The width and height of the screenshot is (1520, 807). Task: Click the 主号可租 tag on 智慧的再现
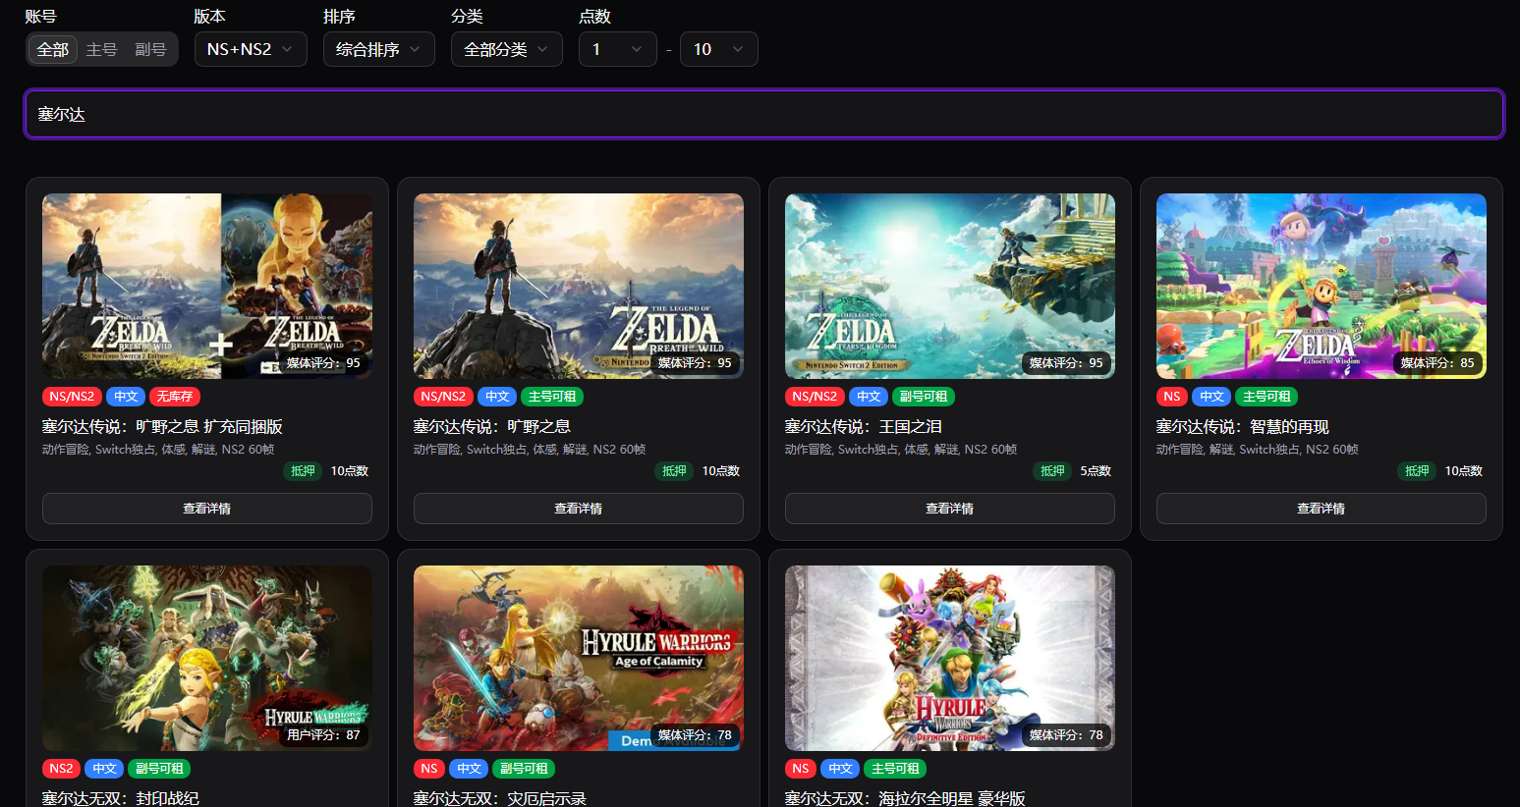[x=1267, y=397]
